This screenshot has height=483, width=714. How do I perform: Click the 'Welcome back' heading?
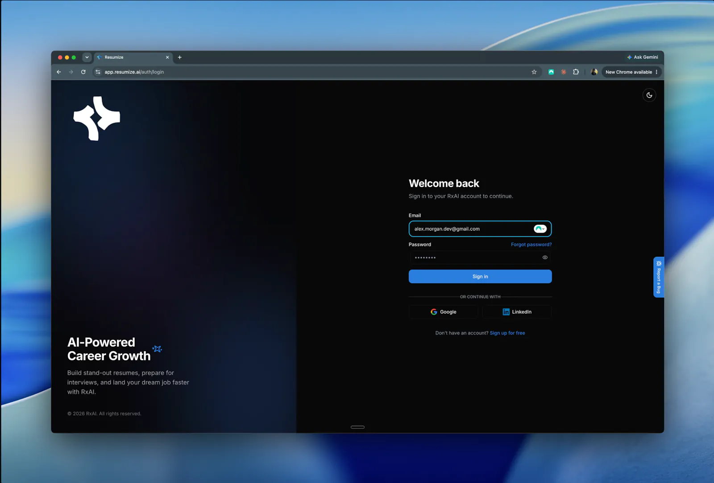[x=444, y=184]
